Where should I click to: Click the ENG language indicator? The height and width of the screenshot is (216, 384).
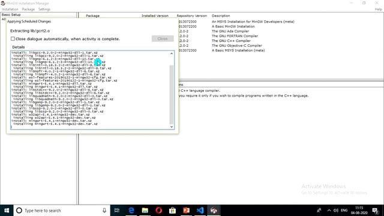coord(344,211)
